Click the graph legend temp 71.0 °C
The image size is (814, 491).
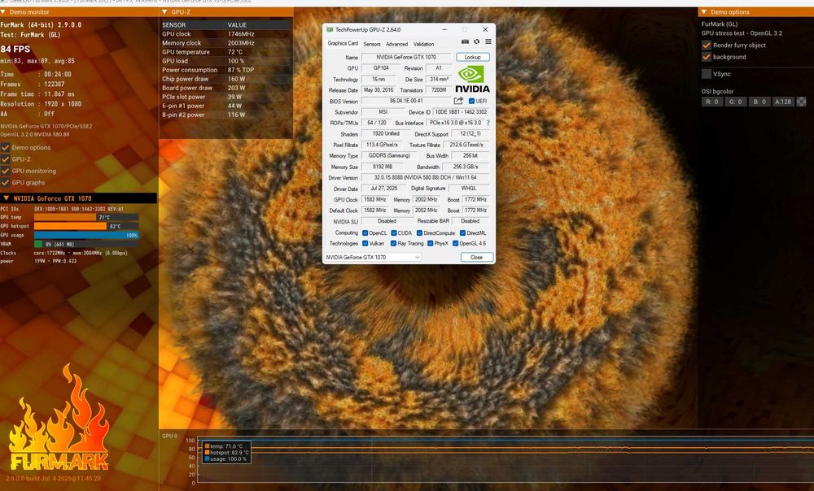[x=224, y=446]
